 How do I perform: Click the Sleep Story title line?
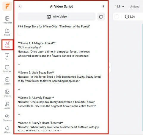tap(54, 26)
